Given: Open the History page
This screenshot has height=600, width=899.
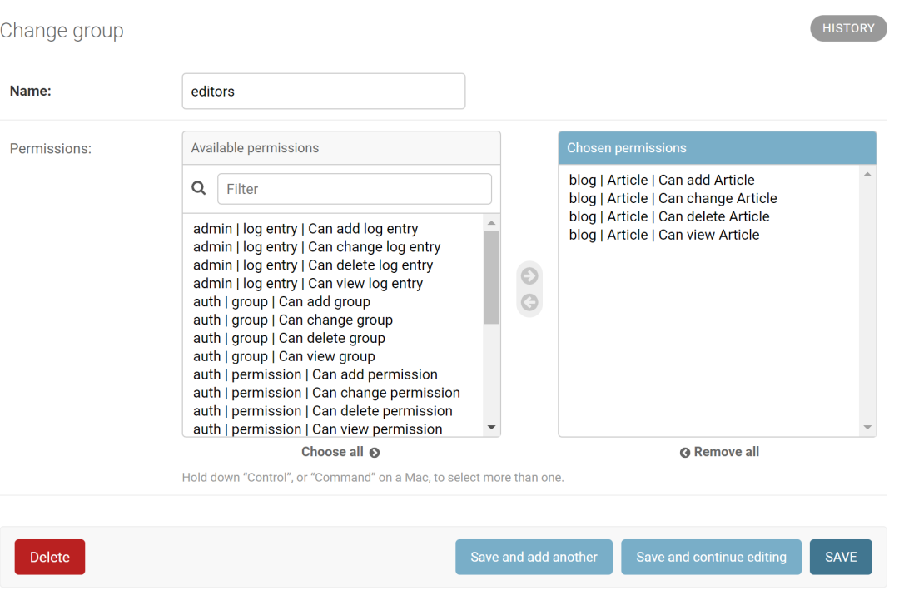Looking at the screenshot, I should tap(848, 28).
